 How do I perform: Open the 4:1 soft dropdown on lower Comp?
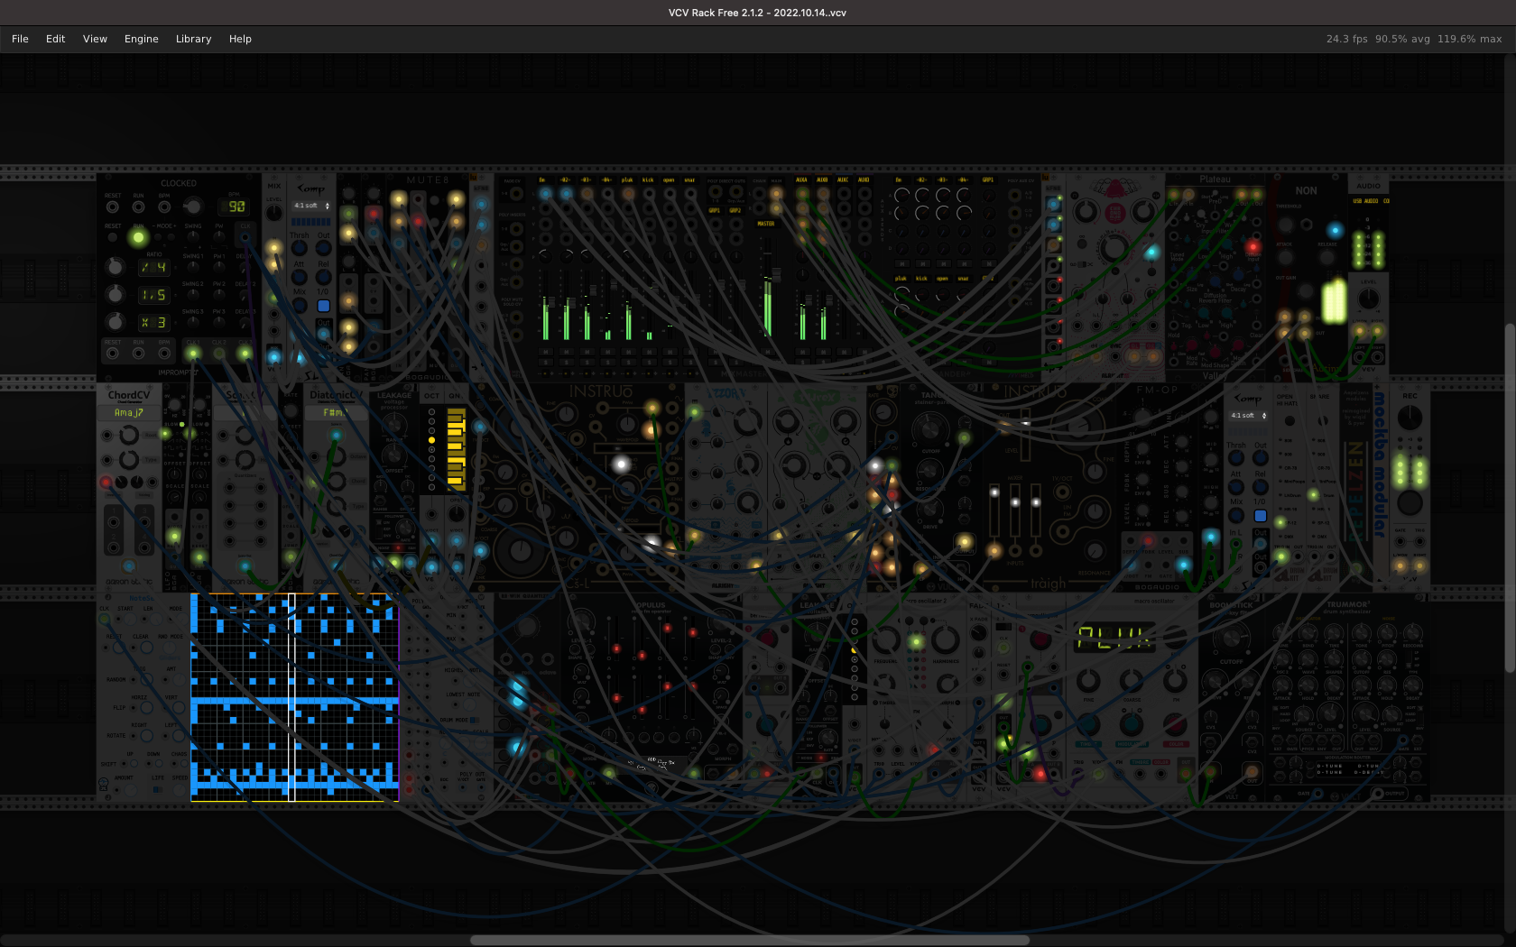pos(1248,416)
